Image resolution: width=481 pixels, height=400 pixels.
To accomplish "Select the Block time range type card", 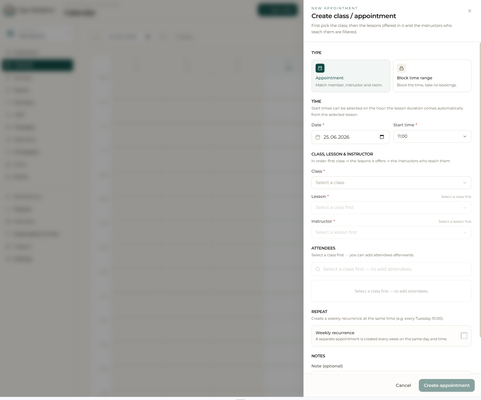I will (x=432, y=76).
